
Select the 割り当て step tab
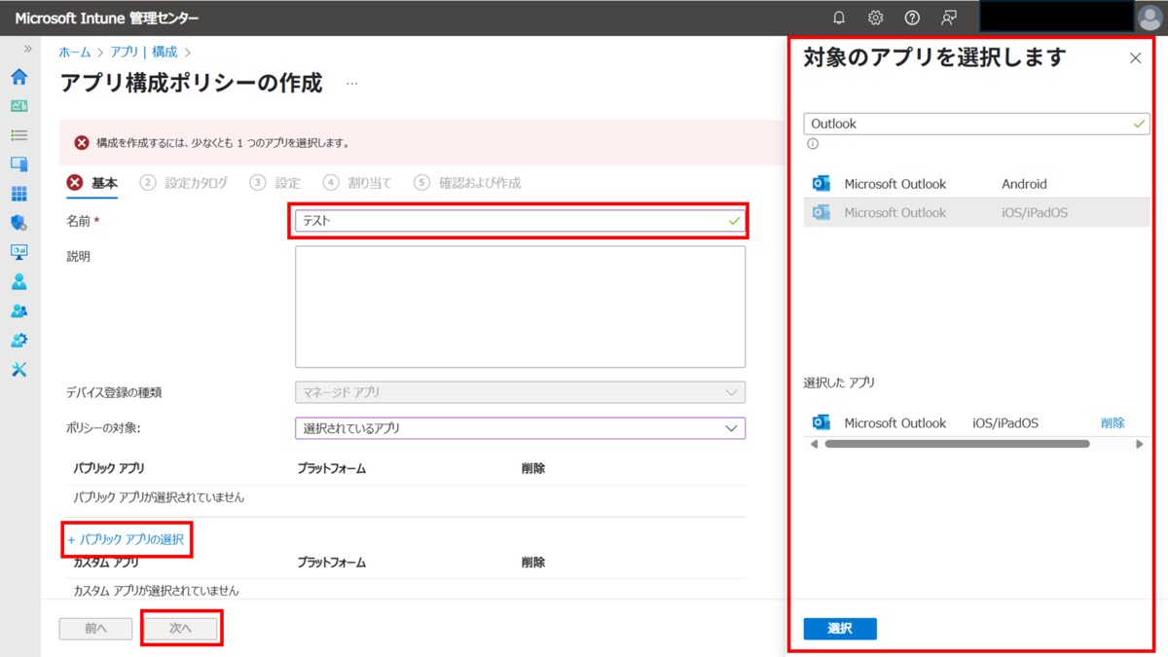tap(357, 182)
